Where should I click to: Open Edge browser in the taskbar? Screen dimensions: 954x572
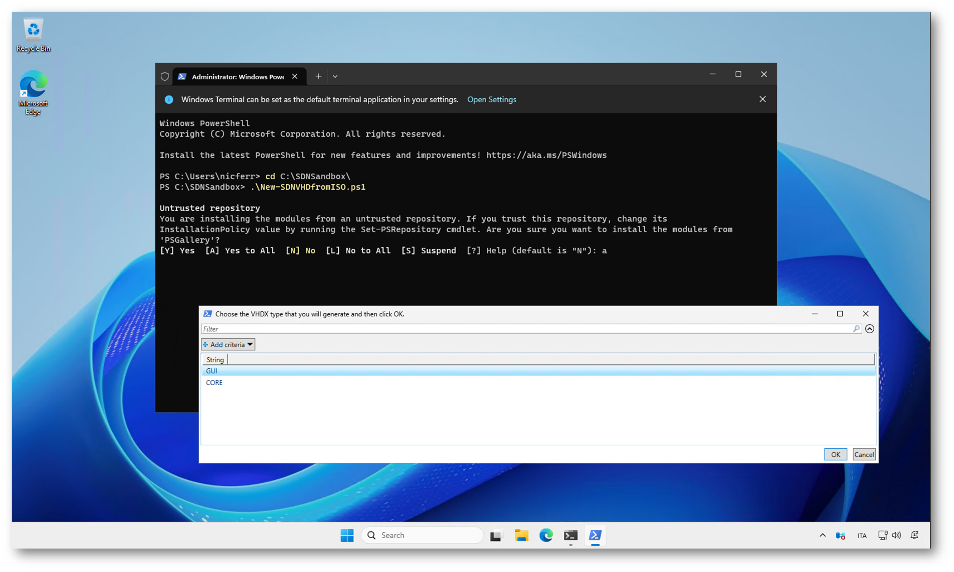[545, 535]
